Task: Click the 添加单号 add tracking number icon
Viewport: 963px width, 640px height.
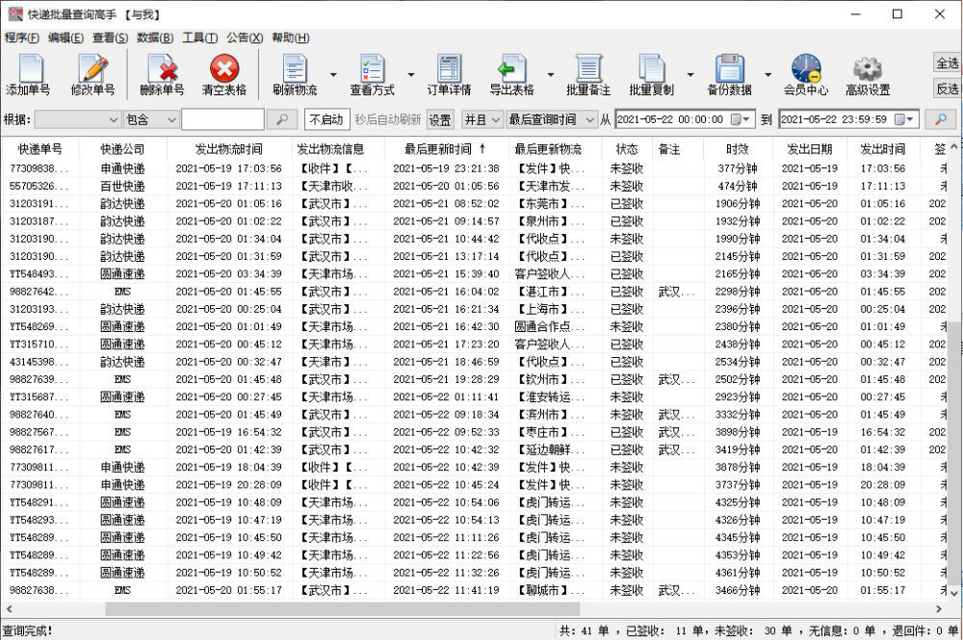Action: (x=28, y=74)
